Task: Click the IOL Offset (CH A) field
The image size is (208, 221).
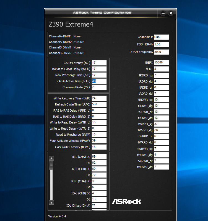Action: [x=99, y=205]
